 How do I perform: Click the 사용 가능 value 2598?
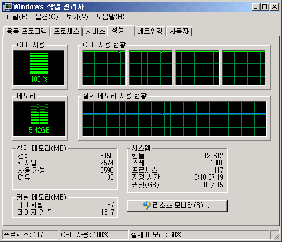(x=107, y=170)
